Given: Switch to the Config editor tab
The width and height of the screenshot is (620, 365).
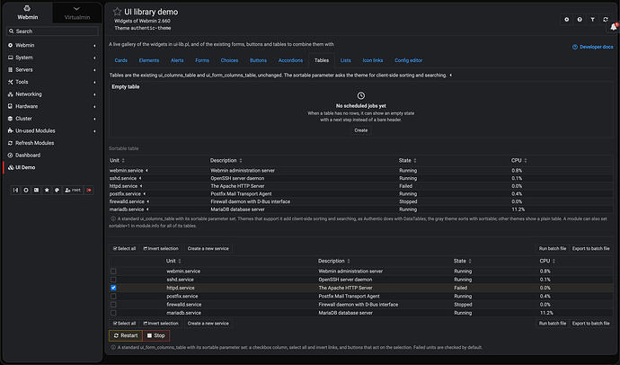Looking at the screenshot, I should click(409, 60).
